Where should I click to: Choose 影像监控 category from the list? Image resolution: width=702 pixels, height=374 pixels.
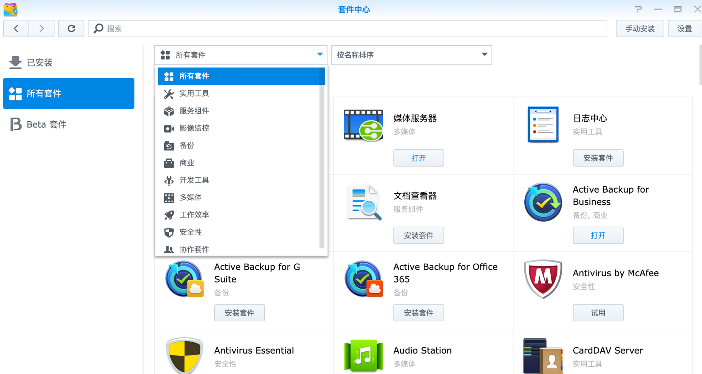pyautogui.click(x=238, y=128)
